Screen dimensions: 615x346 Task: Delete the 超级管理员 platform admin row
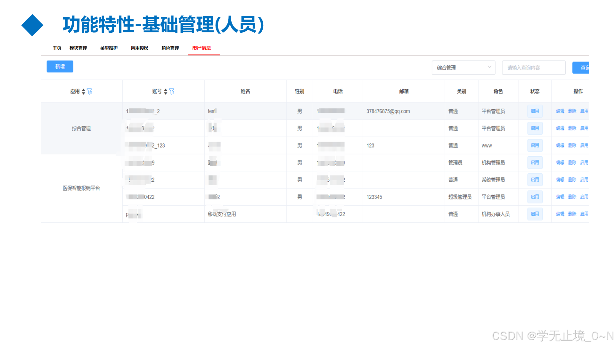tap(572, 197)
